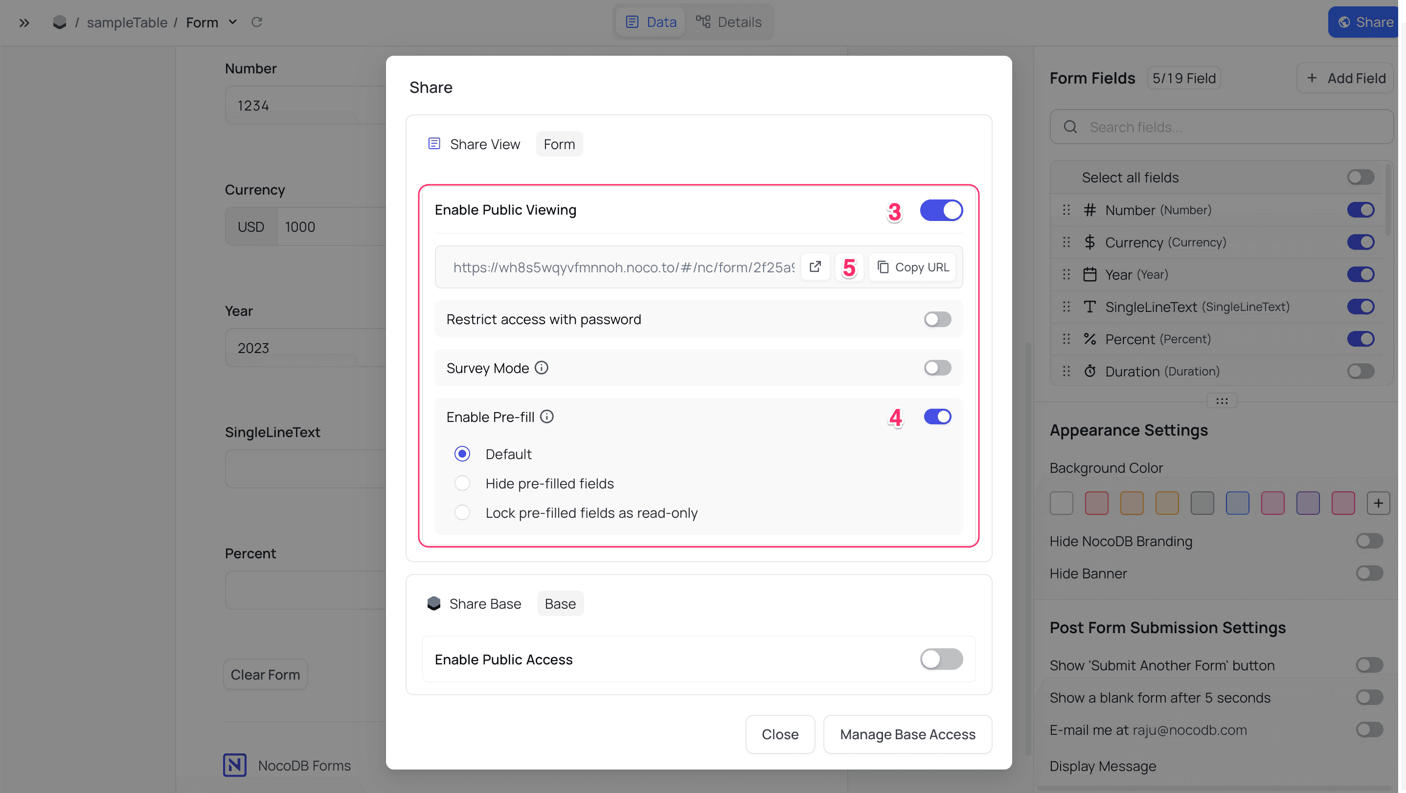Click Manage Base Access button
The image size is (1406, 793).
pos(907,734)
